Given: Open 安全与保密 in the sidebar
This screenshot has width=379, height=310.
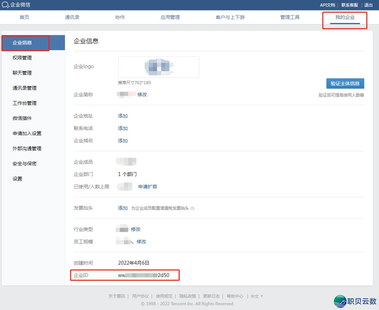Looking at the screenshot, I should click(25, 164).
